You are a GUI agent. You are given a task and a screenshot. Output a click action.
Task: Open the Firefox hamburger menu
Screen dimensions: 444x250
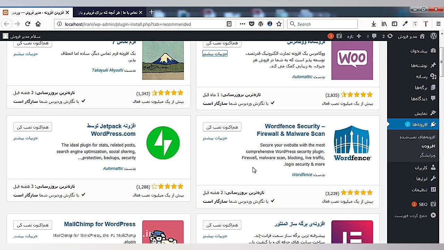coord(438,24)
